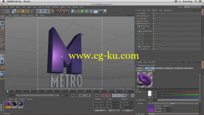
Task: Open viewport Cameras menu
Action: coord(16,15)
